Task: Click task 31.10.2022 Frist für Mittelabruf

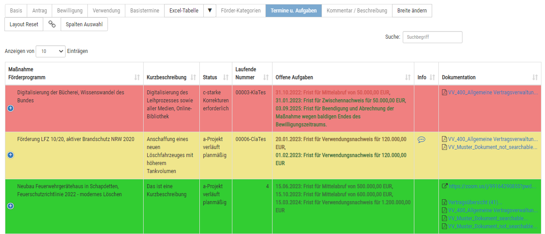Action: [x=333, y=93]
